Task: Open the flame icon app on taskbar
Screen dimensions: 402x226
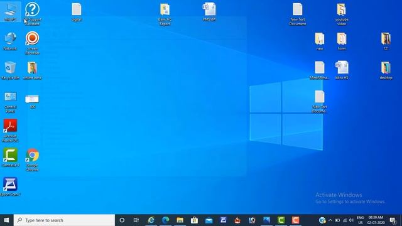Action: (237, 220)
